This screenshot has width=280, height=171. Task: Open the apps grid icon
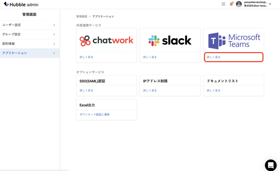click(x=223, y=4)
